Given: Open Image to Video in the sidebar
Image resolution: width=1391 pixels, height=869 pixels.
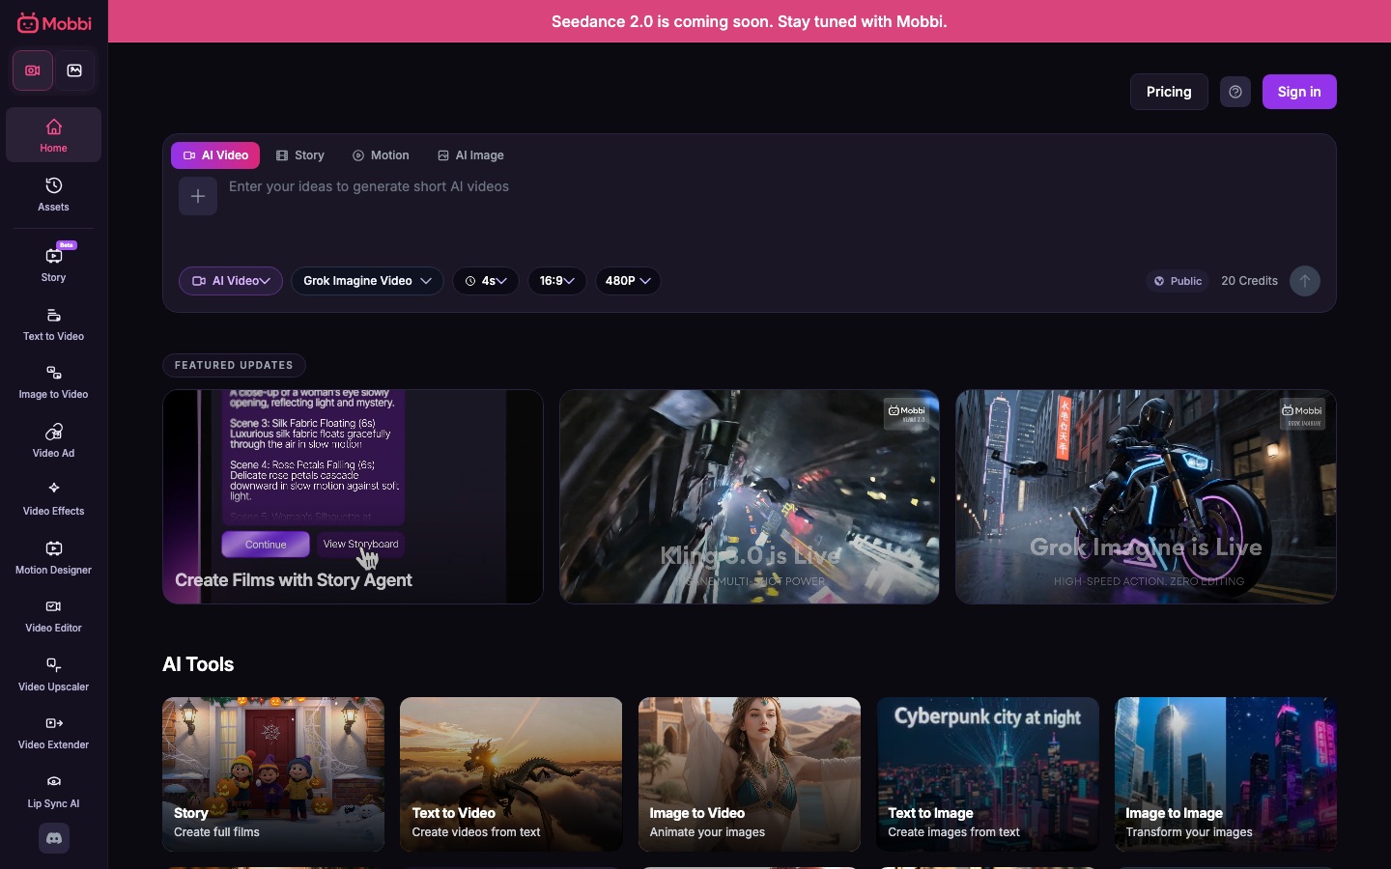Looking at the screenshot, I should coord(53,382).
